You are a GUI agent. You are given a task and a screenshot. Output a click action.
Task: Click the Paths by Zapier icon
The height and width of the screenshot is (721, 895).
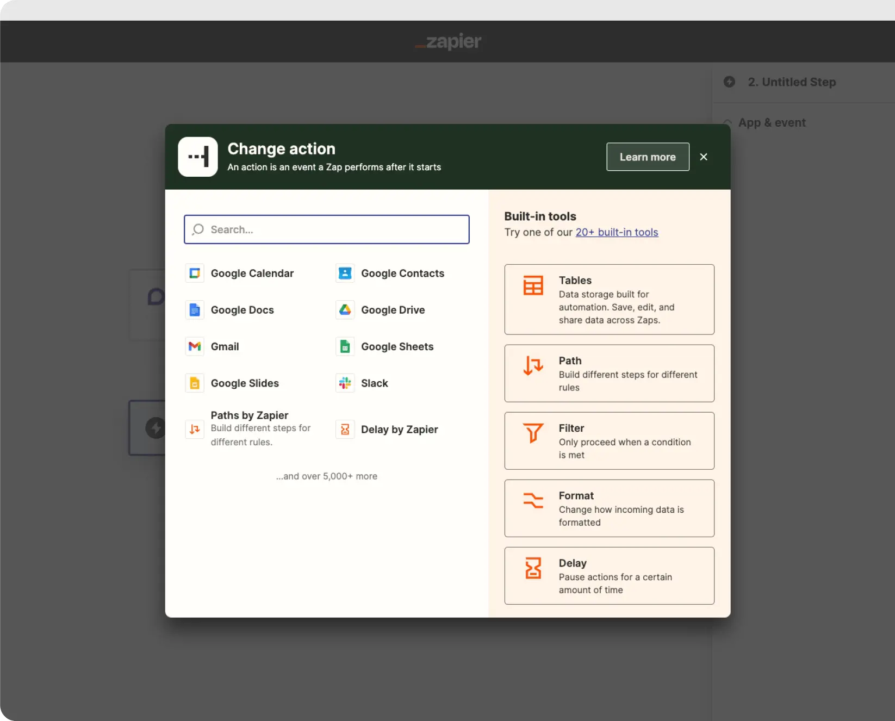pyautogui.click(x=195, y=429)
